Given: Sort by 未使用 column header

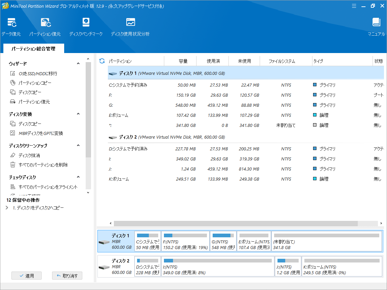Looking at the screenshot, I should (x=244, y=61).
